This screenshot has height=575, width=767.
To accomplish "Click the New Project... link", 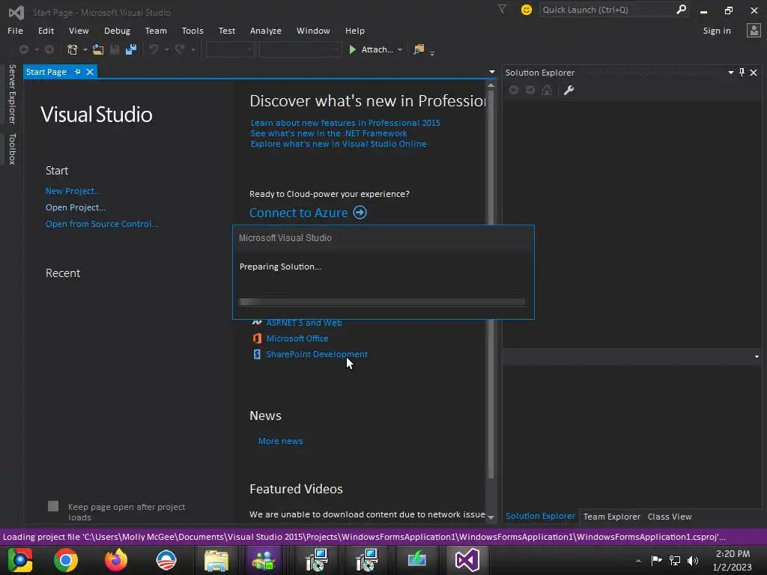I will tap(73, 191).
